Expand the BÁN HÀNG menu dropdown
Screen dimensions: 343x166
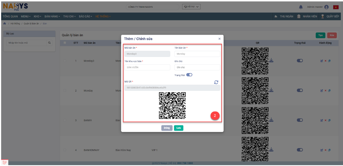52,16
